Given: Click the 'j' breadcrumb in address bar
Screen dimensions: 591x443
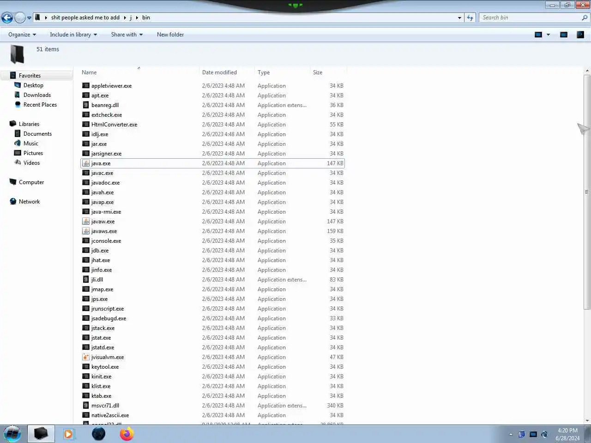Looking at the screenshot, I should (x=131, y=18).
